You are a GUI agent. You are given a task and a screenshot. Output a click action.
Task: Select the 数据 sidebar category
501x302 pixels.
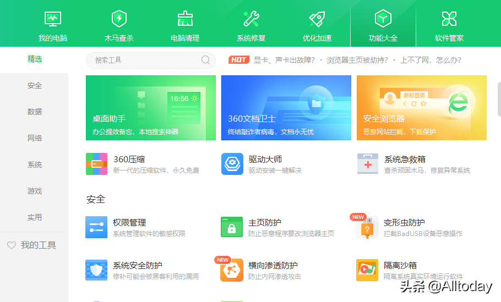coord(35,112)
